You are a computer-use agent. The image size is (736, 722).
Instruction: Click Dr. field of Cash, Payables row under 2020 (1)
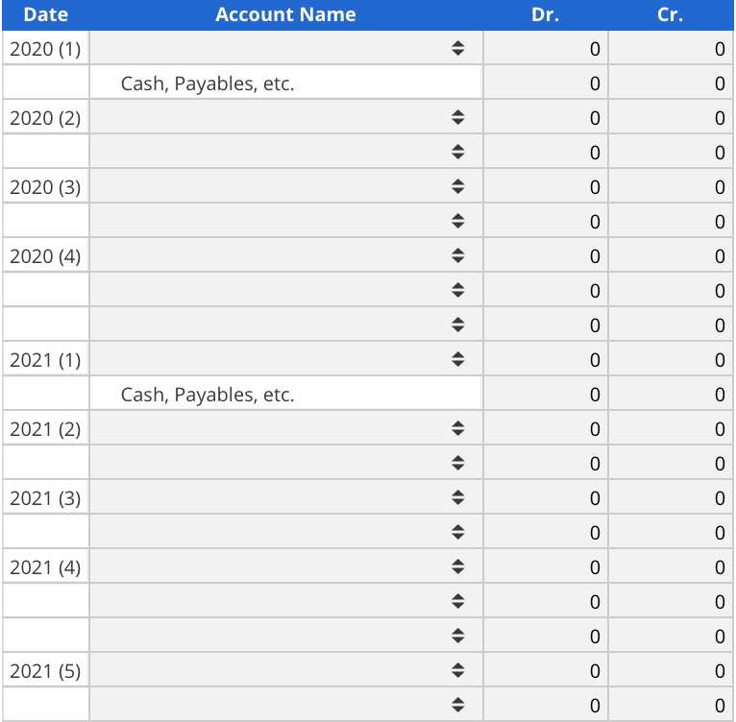coord(546,83)
